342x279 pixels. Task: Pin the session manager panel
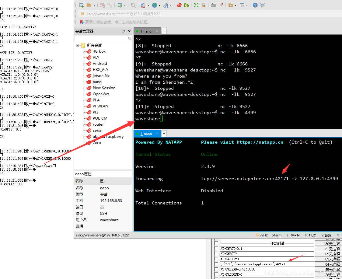click(x=124, y=31)
